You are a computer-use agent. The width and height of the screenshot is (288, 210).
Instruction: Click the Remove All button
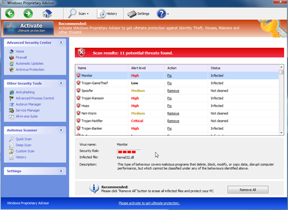[248, 190]
